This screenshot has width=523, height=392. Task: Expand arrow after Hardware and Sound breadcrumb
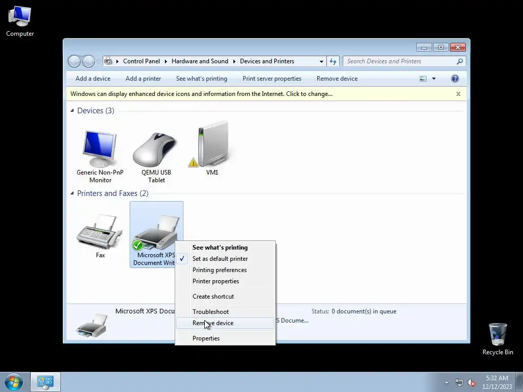pyautogui.click(x=234, y=61)
